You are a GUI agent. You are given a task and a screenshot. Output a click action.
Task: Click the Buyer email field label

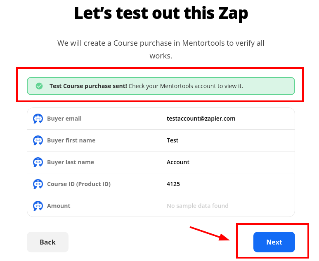point(64,119)
